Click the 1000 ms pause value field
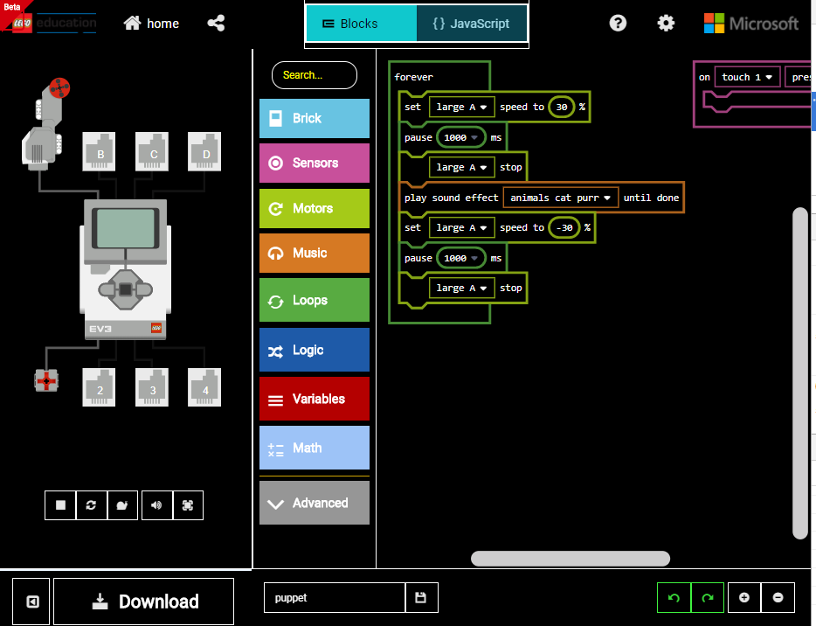This screenshot has width=816, height=626. (x=461, y=137)
